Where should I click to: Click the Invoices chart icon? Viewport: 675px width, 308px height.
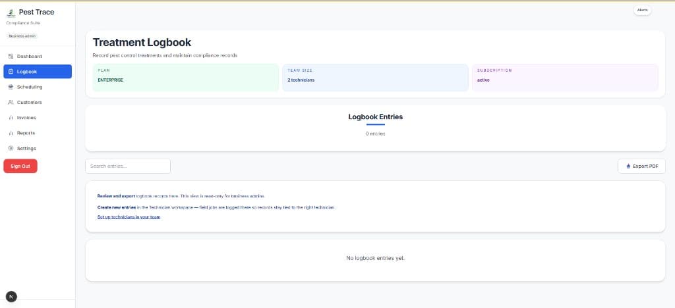(11, 118)
